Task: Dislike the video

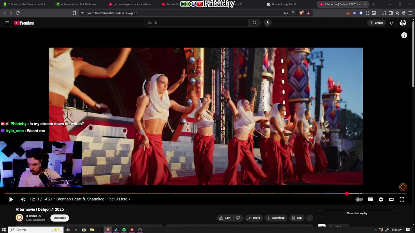Action: coord(238,218)
